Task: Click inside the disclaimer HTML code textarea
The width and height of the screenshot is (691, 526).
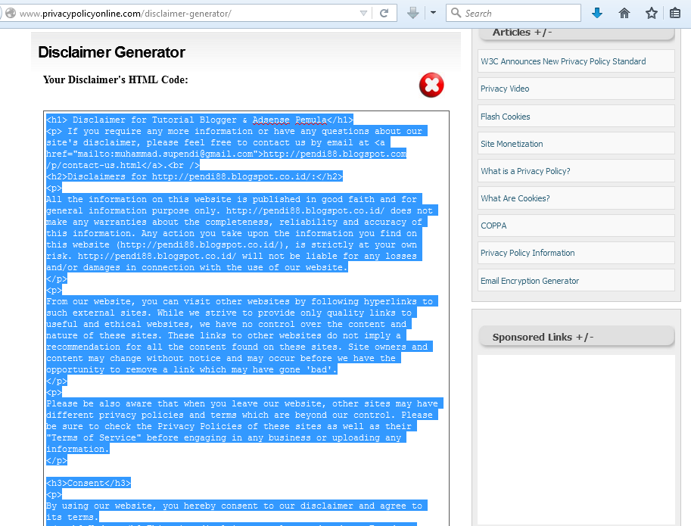Action: (246, 318)
